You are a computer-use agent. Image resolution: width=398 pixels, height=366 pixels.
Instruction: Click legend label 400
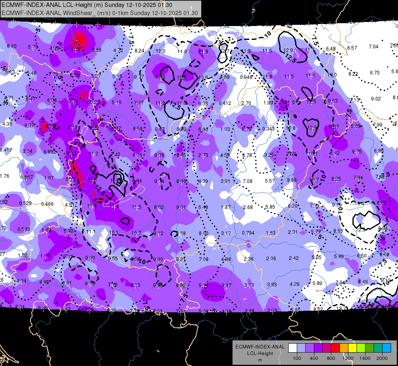[314, 358]
